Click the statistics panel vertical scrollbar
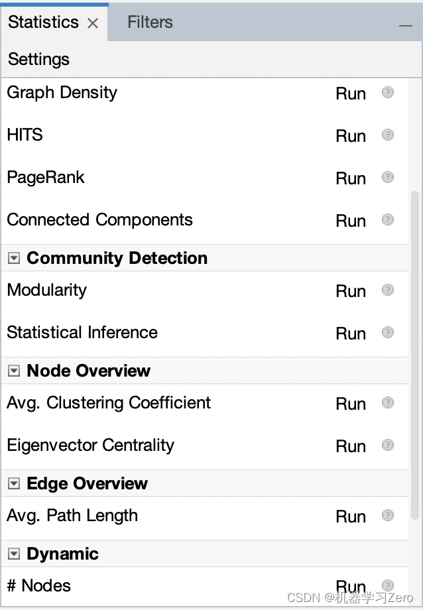Screen dimensions: 423x610 [415, 355]
